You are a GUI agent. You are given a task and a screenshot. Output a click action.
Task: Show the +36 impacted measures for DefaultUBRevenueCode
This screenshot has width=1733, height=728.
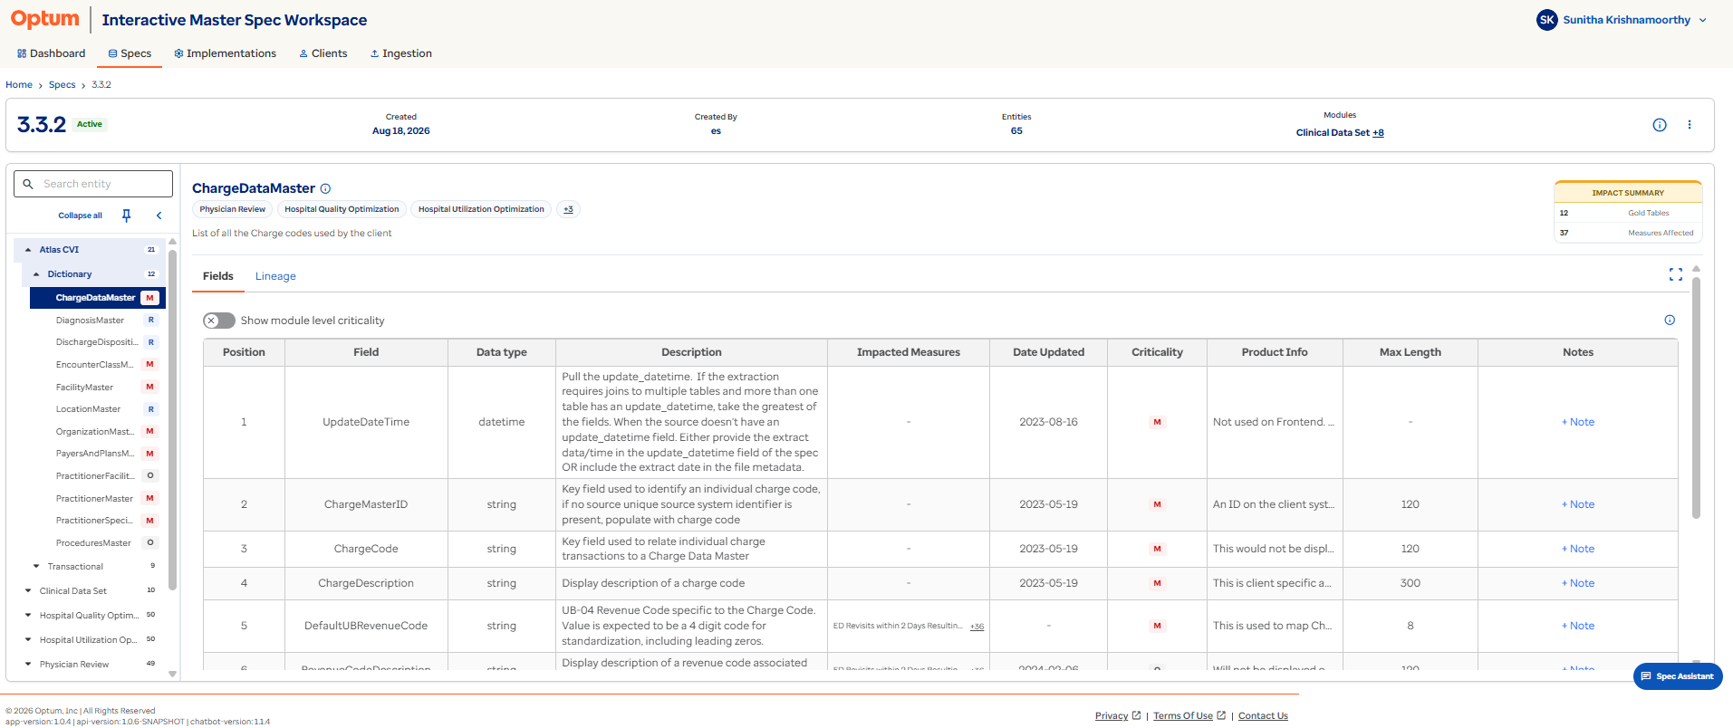point(977,627)
